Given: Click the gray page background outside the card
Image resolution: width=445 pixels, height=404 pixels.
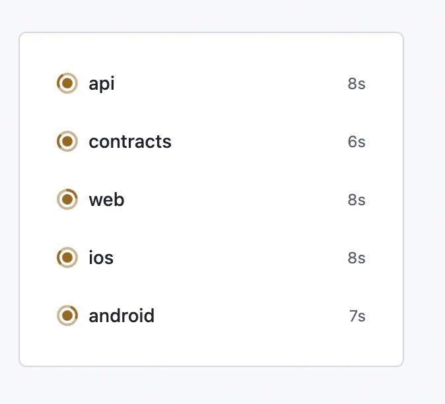Looking at the screenshot, I should pyautogui.click(x=425, y=199).
